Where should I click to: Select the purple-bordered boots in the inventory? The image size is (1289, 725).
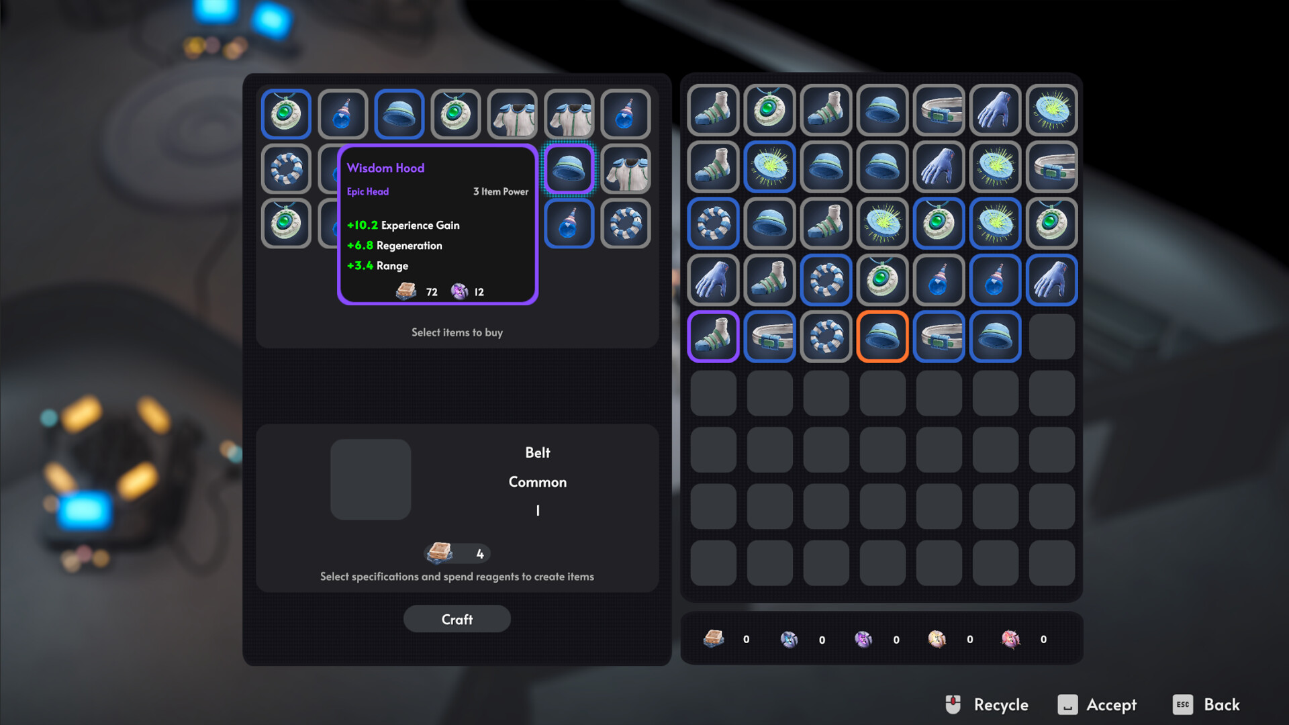(713, 336)
